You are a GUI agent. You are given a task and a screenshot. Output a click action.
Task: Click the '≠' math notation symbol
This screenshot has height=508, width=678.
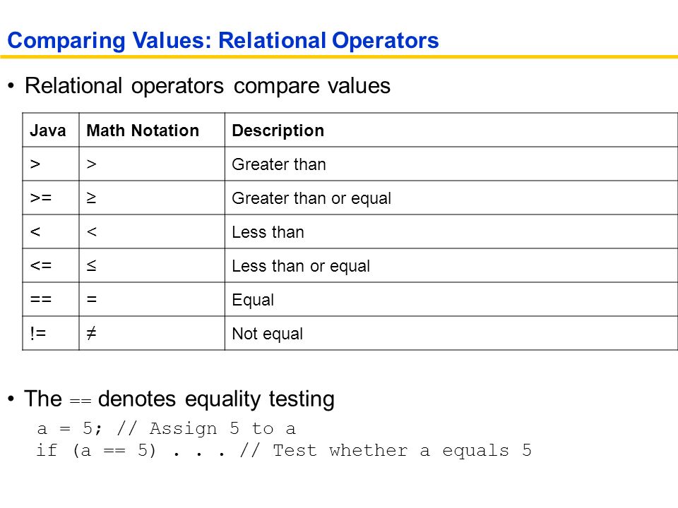point(91,333)
